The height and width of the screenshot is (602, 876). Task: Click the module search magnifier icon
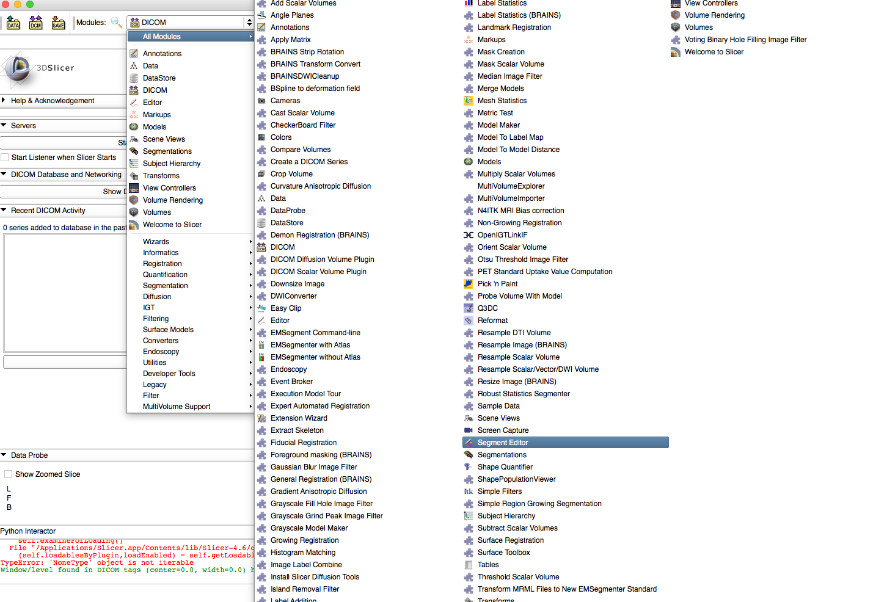116,23
